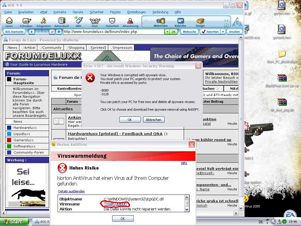Open the URL address dropdown arrow
The height and width of the screenshot is (226, 301).
click(167, 32)
